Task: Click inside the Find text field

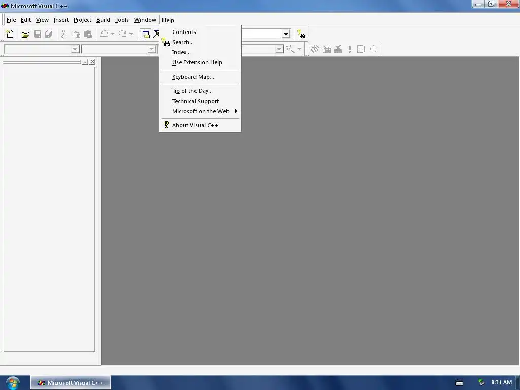Action: tap(262, 34)
